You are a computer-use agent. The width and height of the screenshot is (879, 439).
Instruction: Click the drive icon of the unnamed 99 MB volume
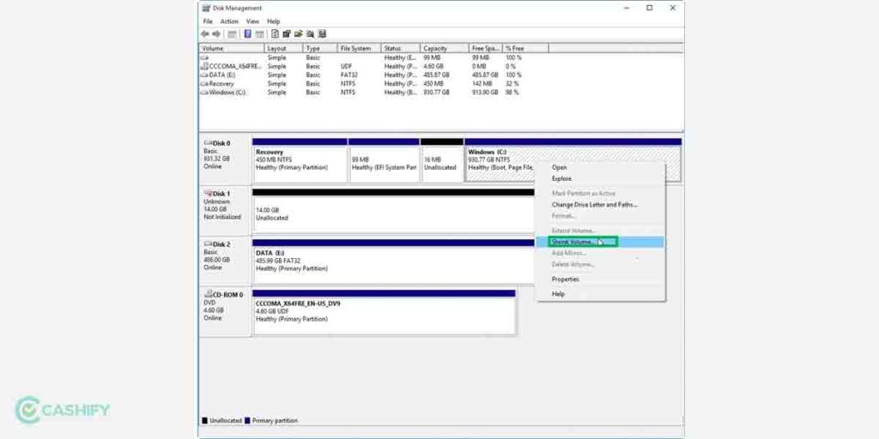coord(204,57)
